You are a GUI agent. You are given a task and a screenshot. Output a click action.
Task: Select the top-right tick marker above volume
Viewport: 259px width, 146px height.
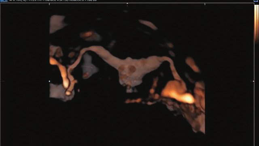pyautogui.click(x=205, y=4)
